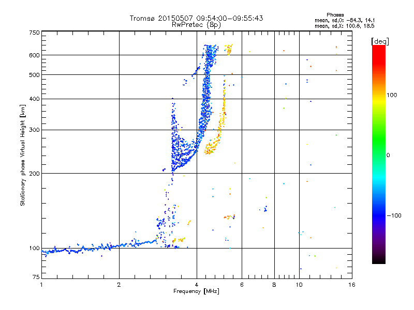
Task: Click colorbar tick label 100
Action: 392,95
